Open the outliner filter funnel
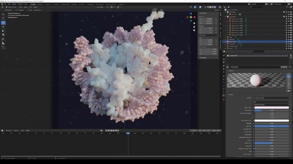 point(287,7)
